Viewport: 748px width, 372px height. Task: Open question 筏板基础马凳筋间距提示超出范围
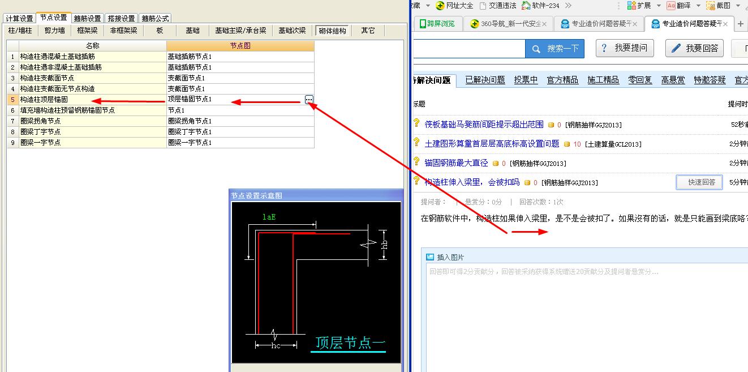tap(484, 124)
